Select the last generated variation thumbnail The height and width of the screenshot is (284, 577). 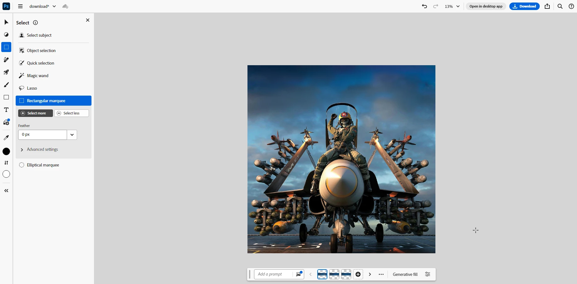click(x=346, y=274)
